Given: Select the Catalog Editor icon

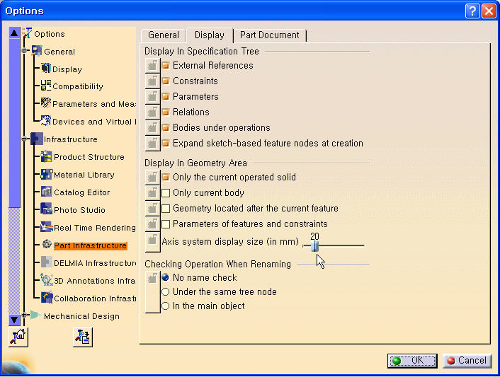Looking at the screenshot, I should (47, 192).
